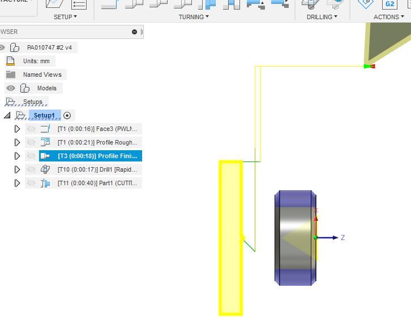Select the Units: mm entry

(36, 61)
